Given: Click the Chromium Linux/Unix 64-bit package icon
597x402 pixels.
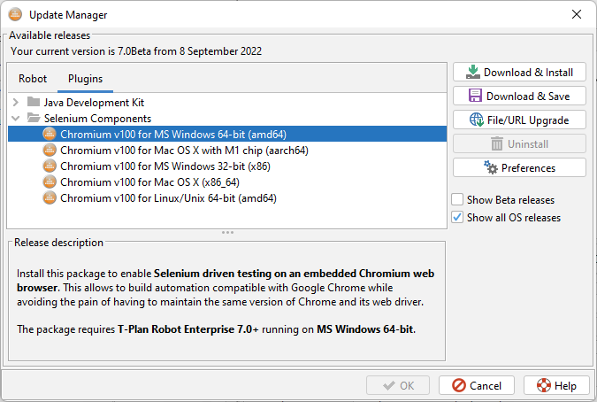Looking at the screenshot, I should click(50, 198).
